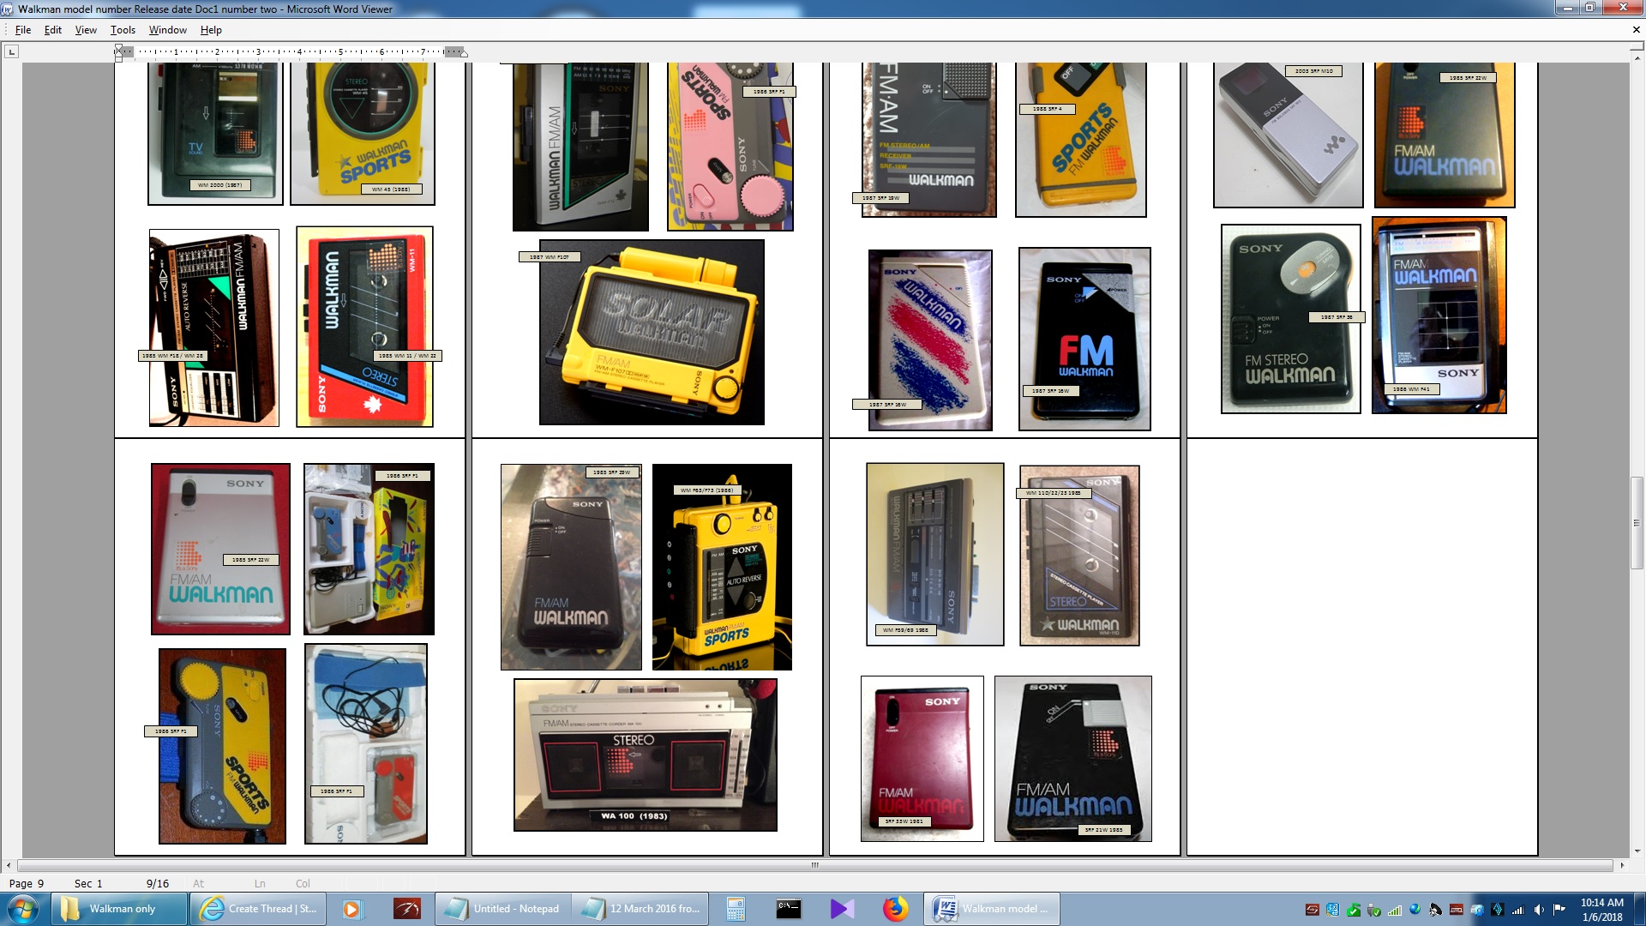Switch to Internet Explorer Create Thread window
This screenshot has width=1646, height=926.
click(258, 909)
